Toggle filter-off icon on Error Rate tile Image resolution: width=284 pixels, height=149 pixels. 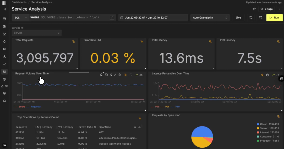[x=142, y=41]
